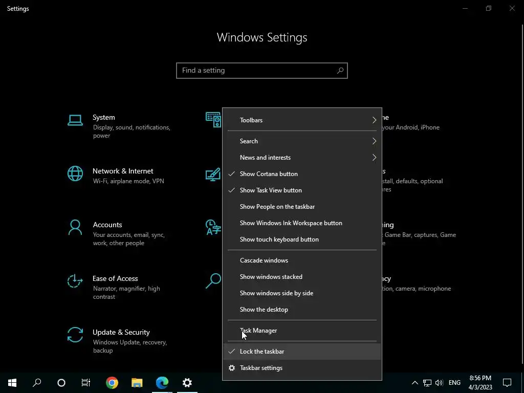The width and height of the screenshot is (524, 393).
Task: Click the search magnifier in Find a setting box
Action: [x=340, y=71]
